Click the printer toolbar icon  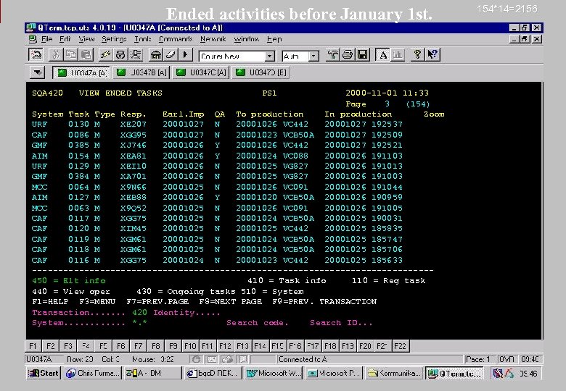(x=348, y=55)
